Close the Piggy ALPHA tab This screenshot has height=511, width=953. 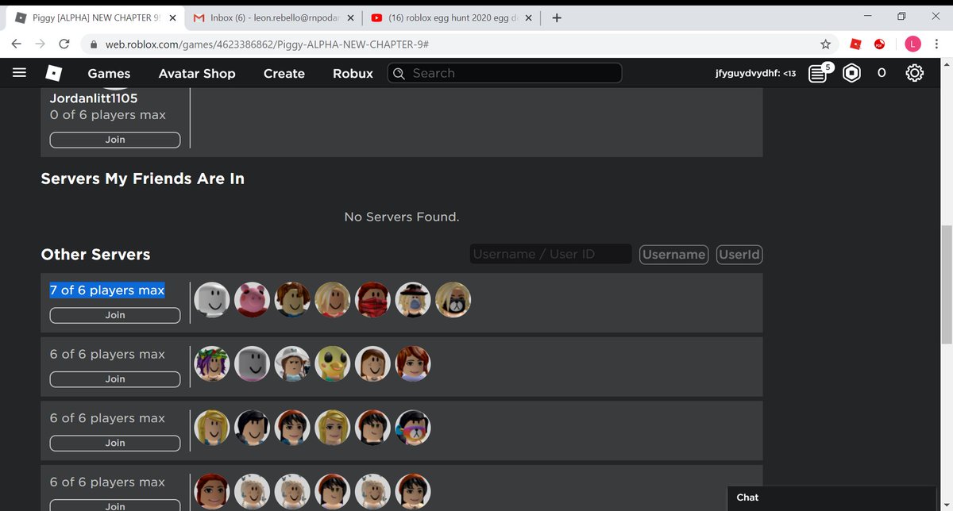172,17
